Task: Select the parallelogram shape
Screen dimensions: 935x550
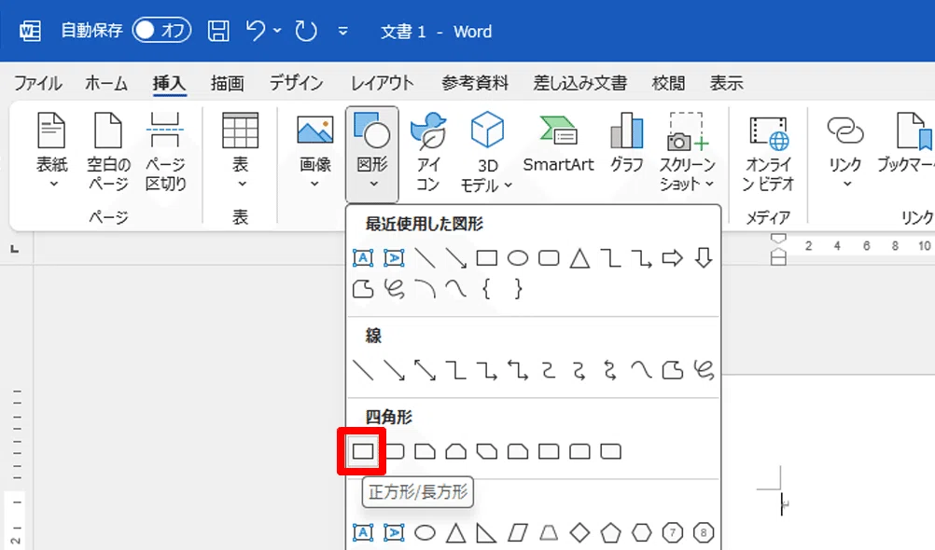Action: tap(518, 532)
